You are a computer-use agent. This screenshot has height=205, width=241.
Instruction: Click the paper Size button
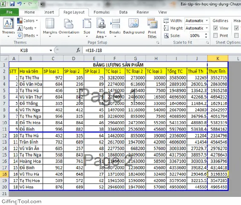tap(87, 28)
